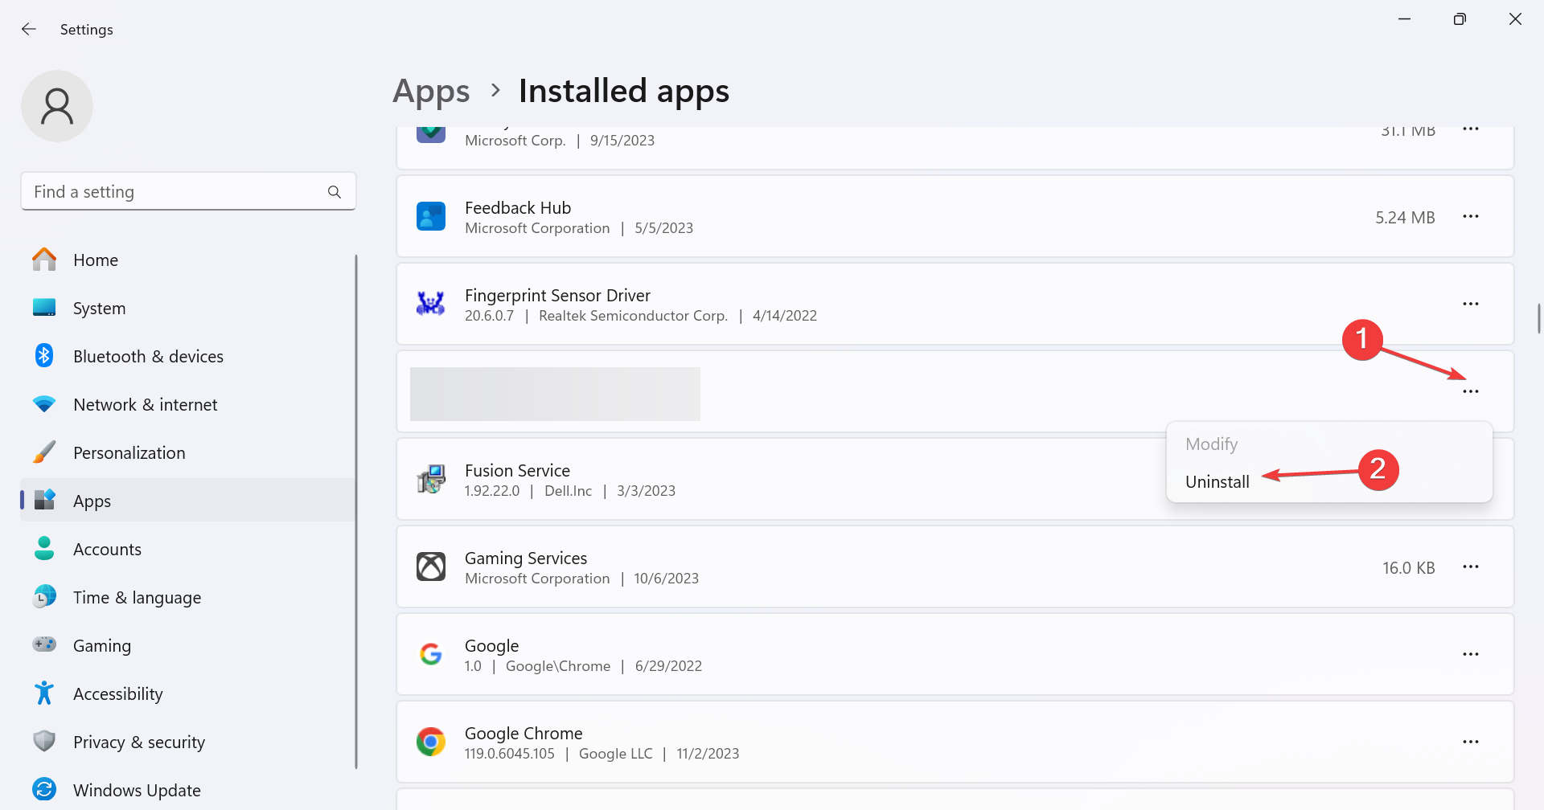This screenshot has height=810, width=1544.
Task: Click the Google Chrome app icon
Action: coord(431,742)
